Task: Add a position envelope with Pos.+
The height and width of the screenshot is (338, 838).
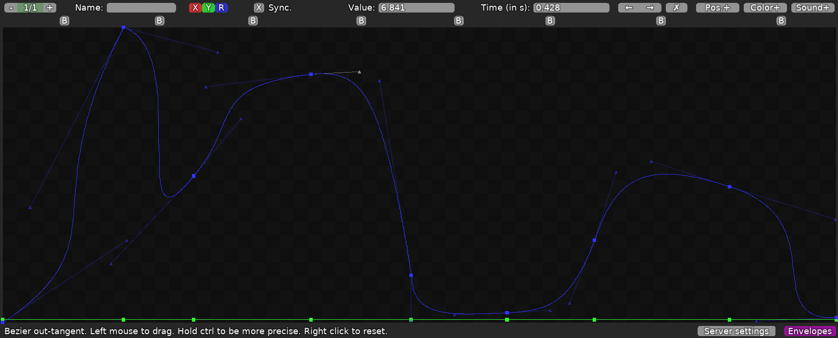Action: coord(717,8)
